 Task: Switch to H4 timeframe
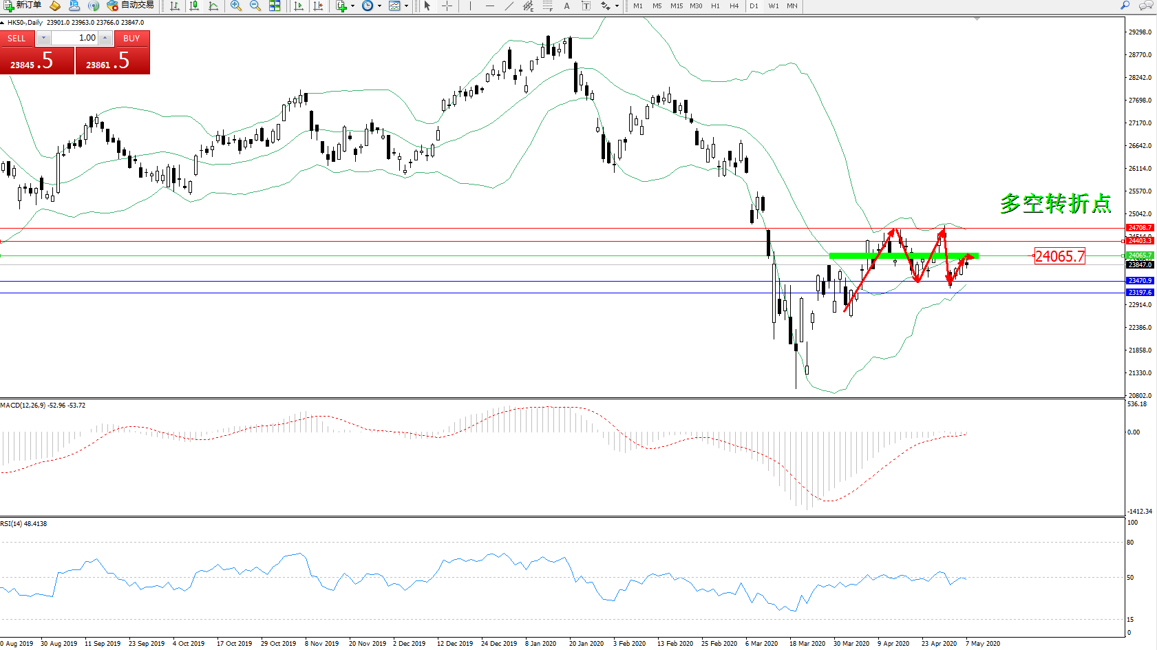pyautogui.click(x=734, y=6)
